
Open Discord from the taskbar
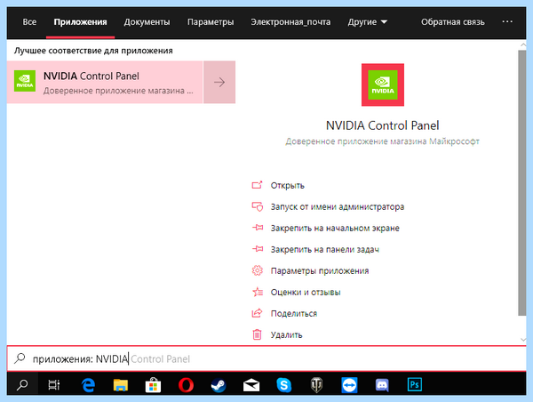[382, 385]
